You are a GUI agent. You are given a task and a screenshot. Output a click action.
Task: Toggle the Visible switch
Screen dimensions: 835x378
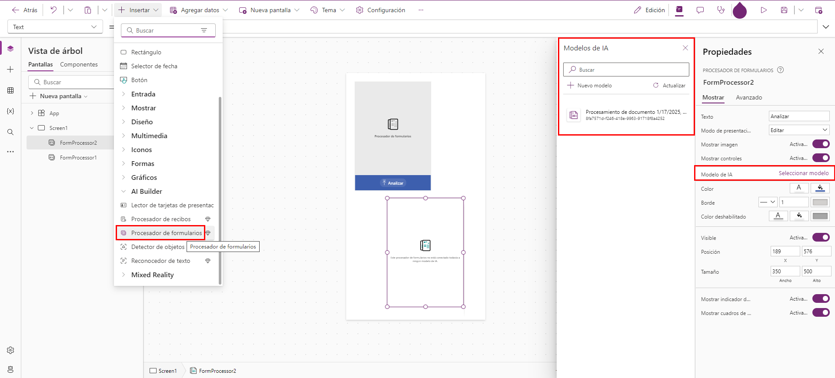pyautogui.click(x=821, y=238)
